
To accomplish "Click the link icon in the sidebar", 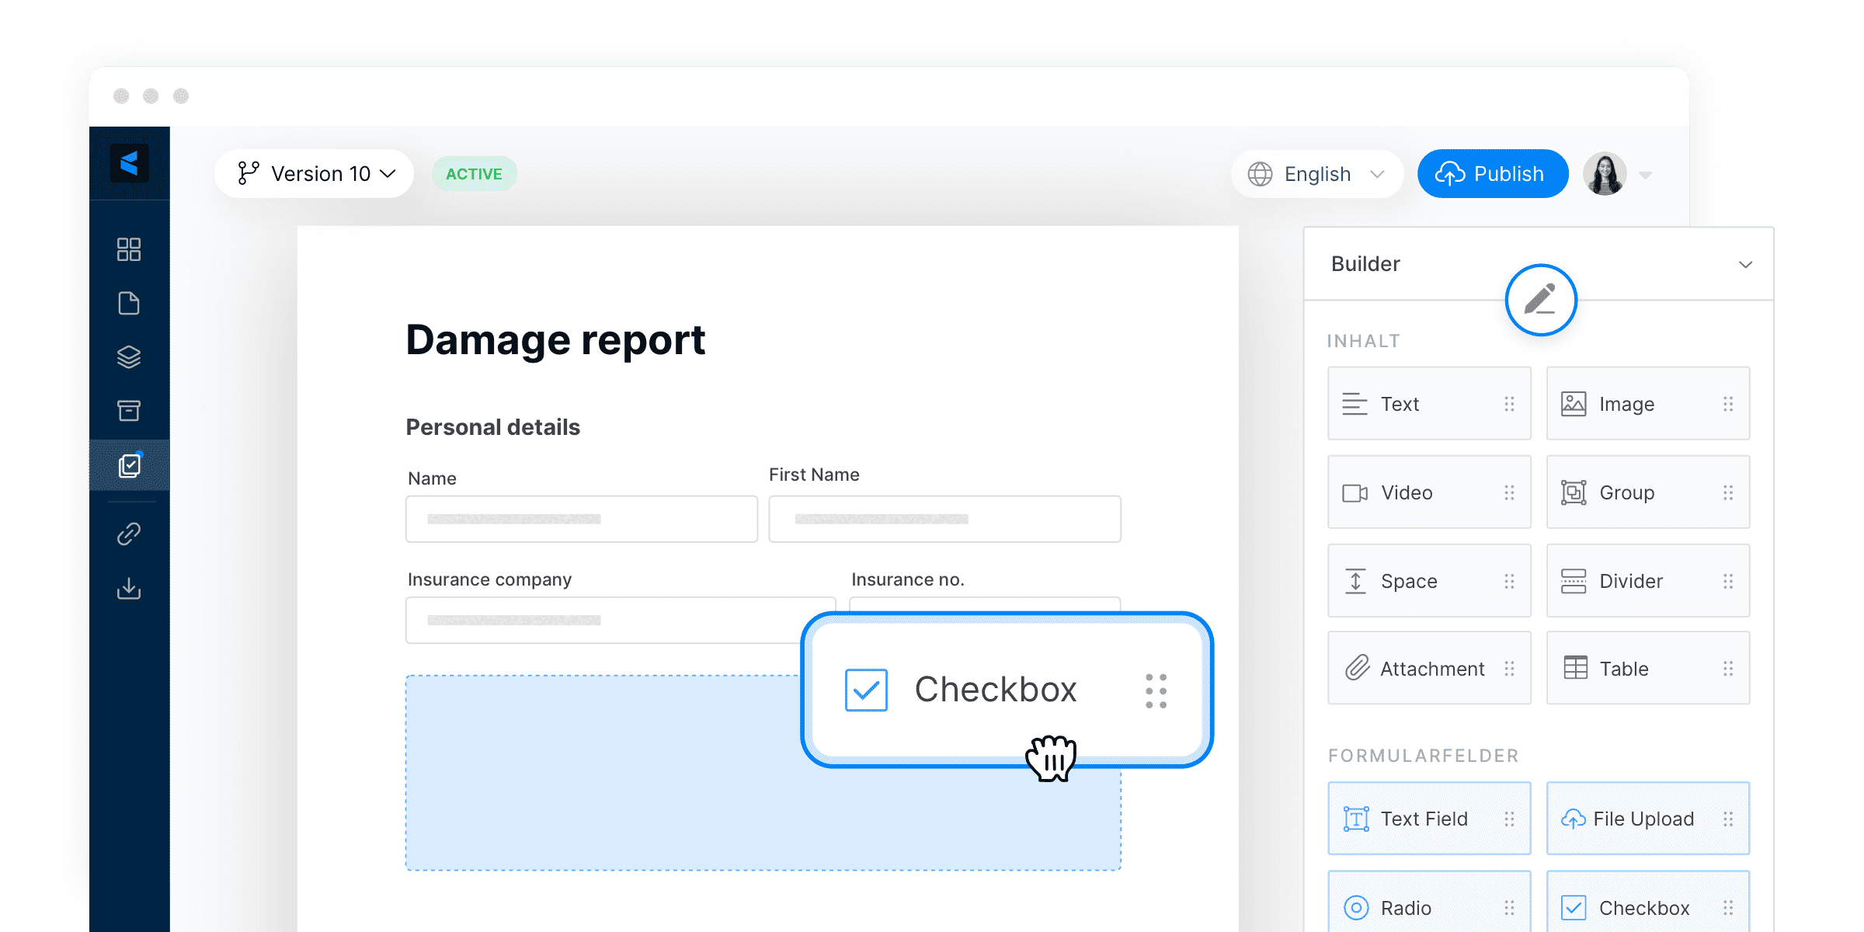I will point(129,534).
